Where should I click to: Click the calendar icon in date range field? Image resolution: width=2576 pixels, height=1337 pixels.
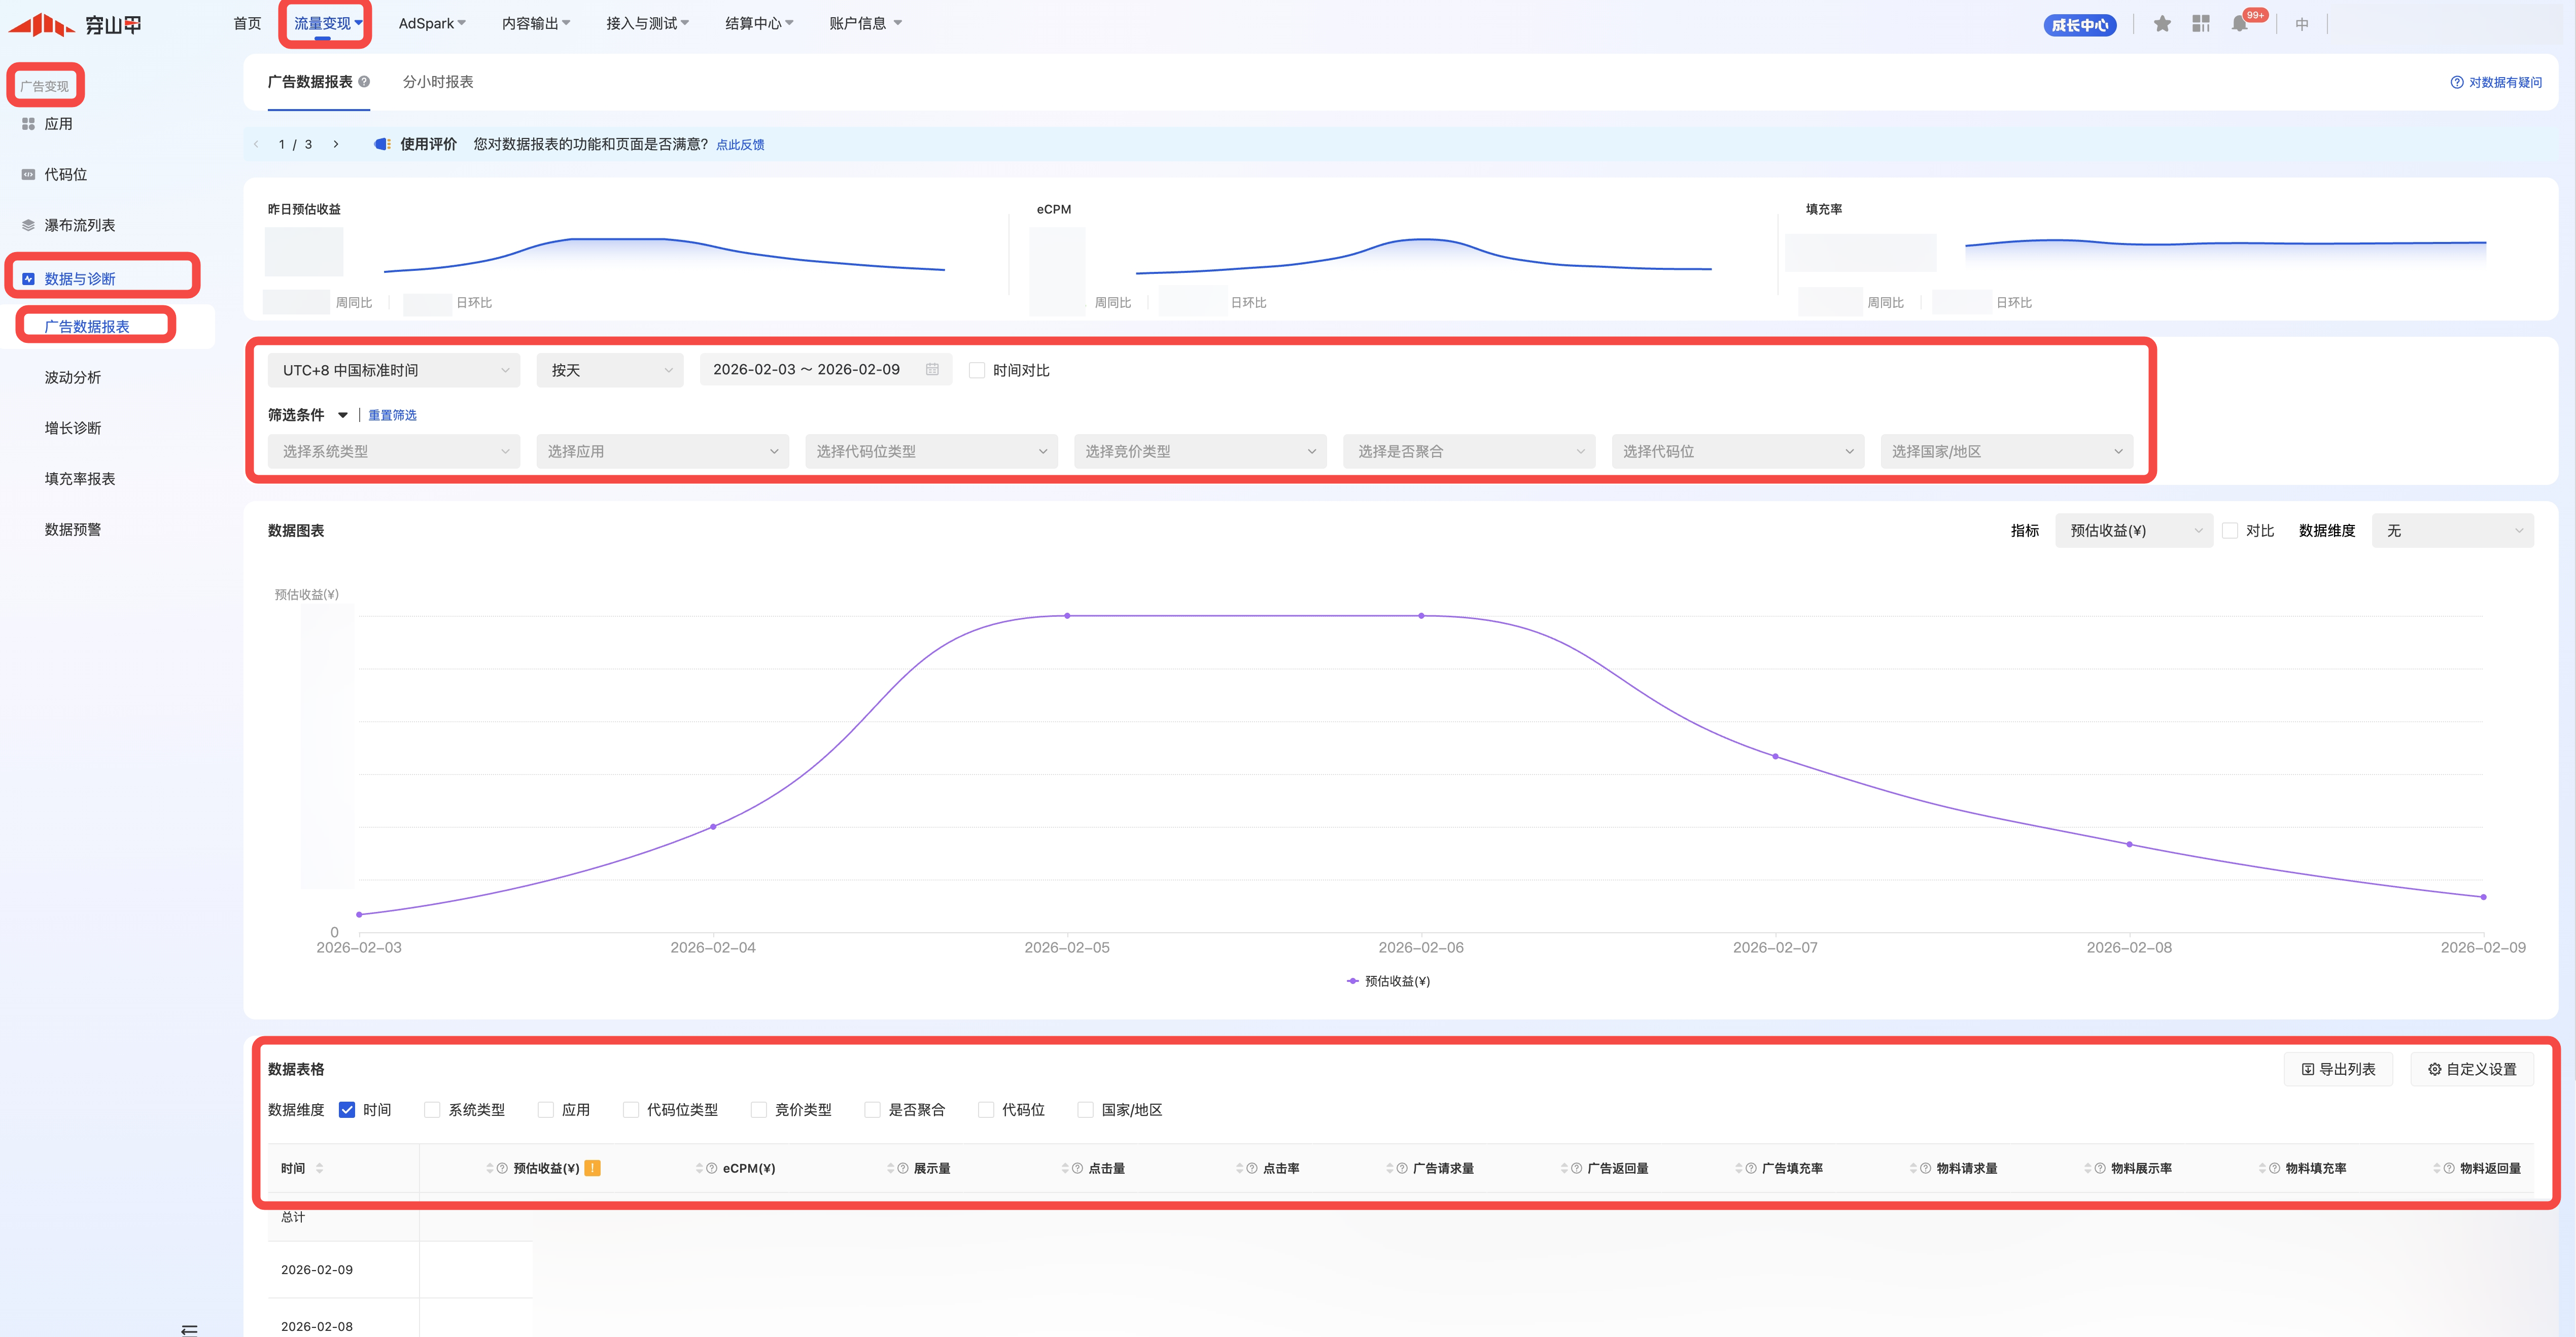[932, 370]
